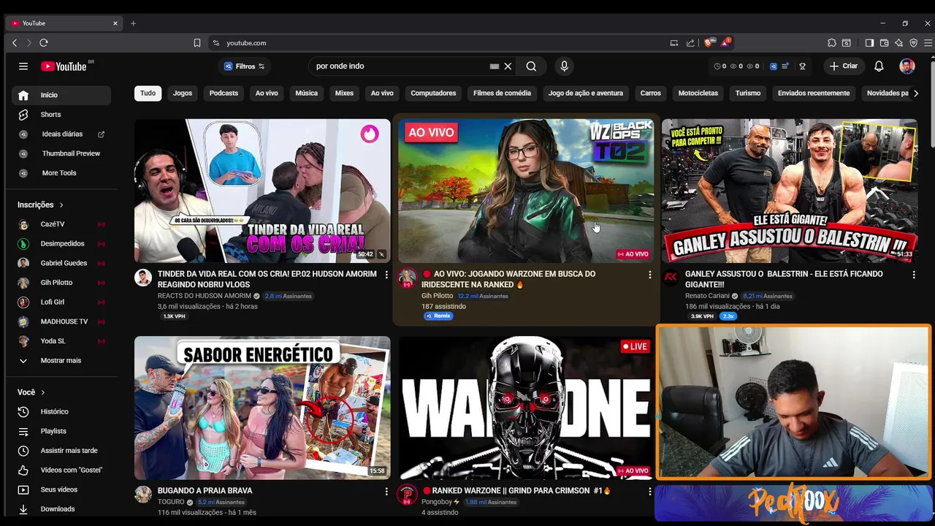Open the Renato Cariani channel link
The width and height of the screenshot is (935, 526).
point(707,296)
